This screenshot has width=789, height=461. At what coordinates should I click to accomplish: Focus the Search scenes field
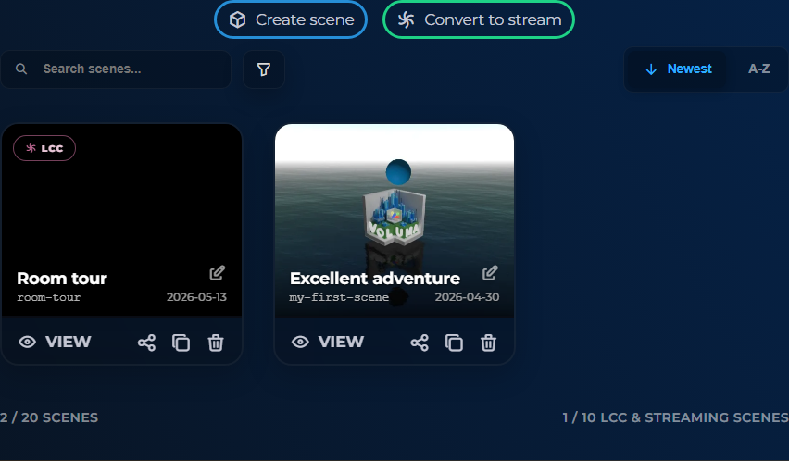116,69
